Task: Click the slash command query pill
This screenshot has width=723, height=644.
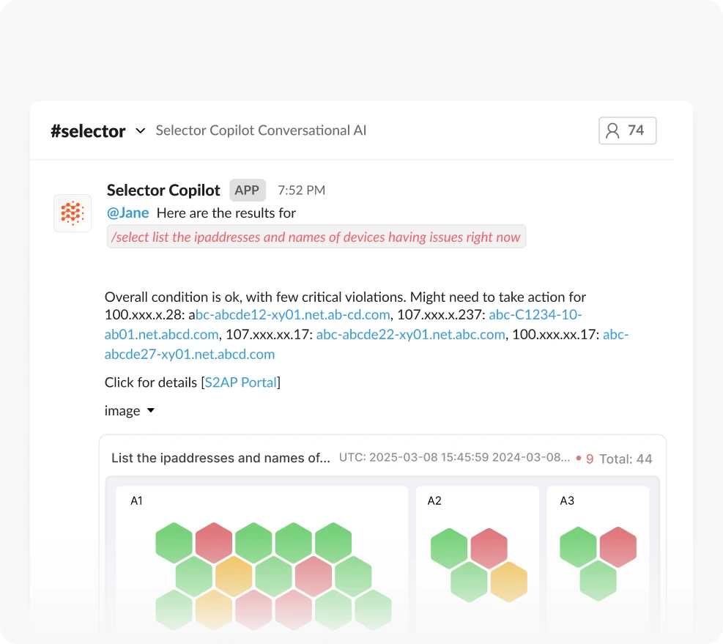Action: click(316, 236)
